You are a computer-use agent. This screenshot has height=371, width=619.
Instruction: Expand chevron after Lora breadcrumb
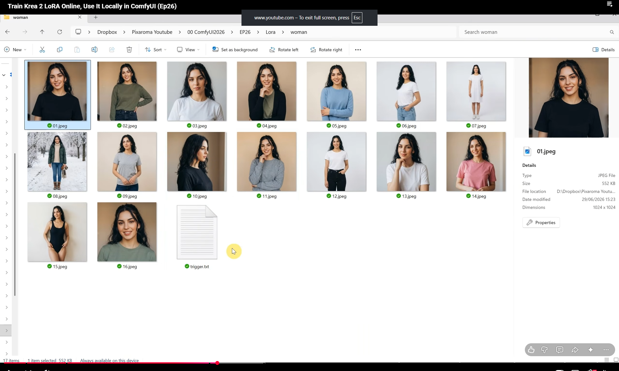click(x=283, y=32)
